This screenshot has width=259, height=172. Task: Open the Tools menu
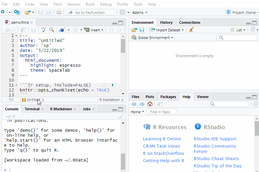(x=138, y=4)
